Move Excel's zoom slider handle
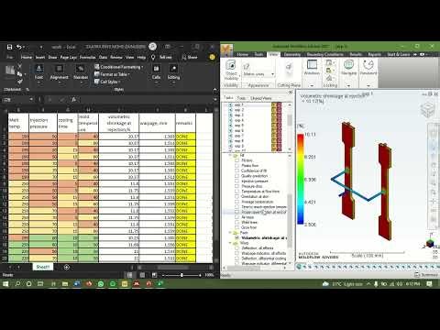Viewport: 440px width, 330px height. 181,275
